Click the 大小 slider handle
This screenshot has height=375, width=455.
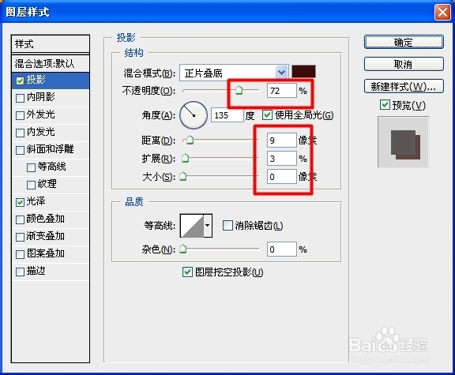[182, 176]
